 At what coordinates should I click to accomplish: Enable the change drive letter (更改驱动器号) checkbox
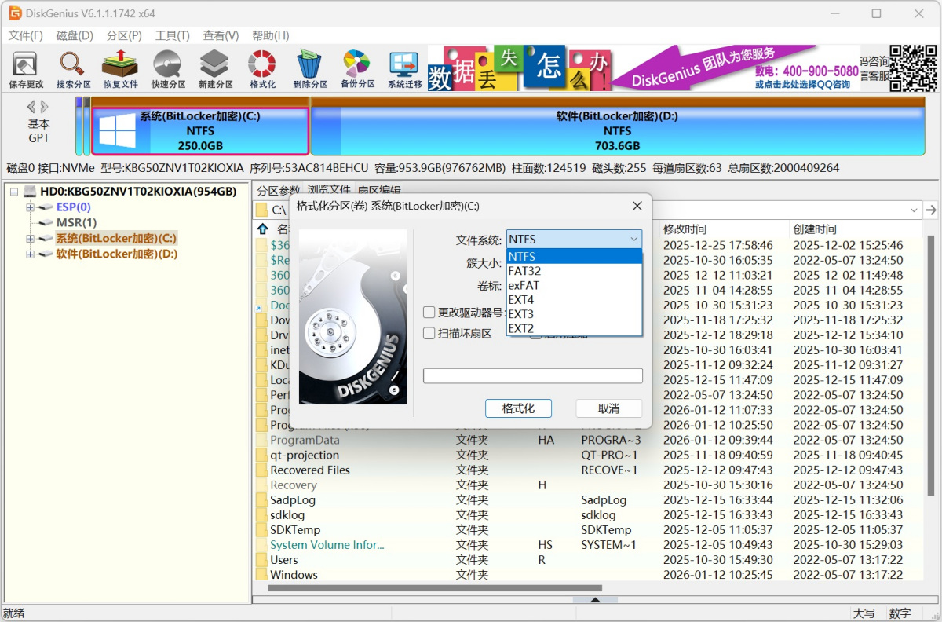(x=429, y=312)
